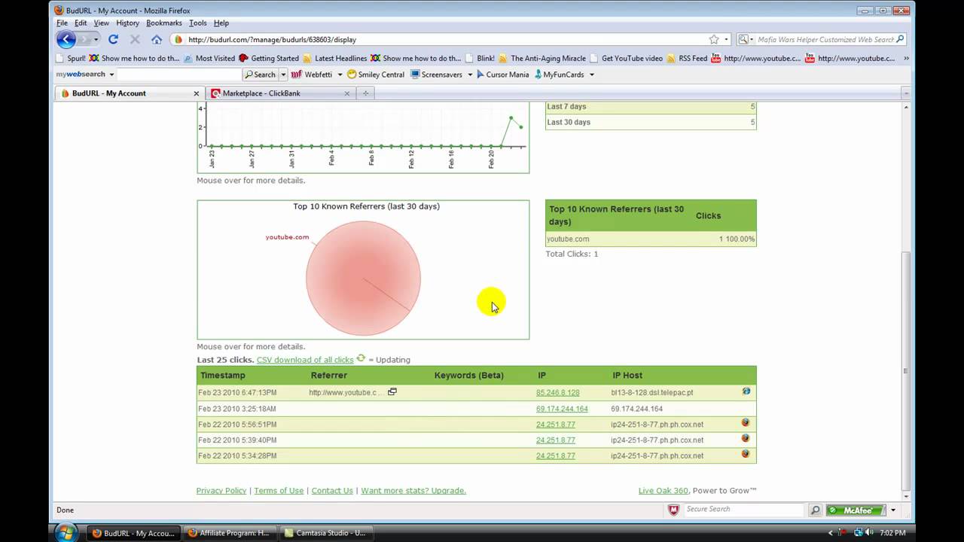Expand the dropdown next to the Search button
The image size is (964, 542).
(283, 75)
